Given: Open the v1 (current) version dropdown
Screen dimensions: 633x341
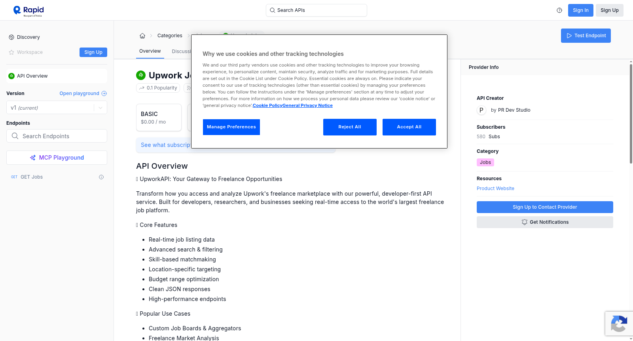Looking at the screenshot, I should pyautogui.click(x=57, y=108).
